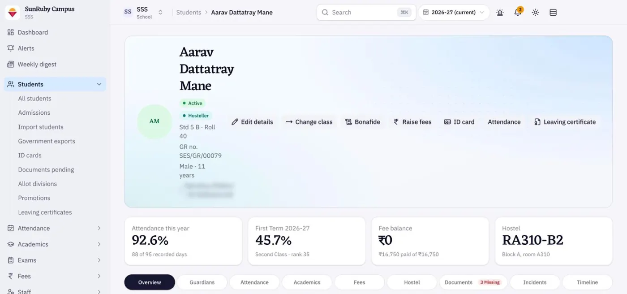
Task: Click the Fee balance ₹0 card
Action: 430,241
